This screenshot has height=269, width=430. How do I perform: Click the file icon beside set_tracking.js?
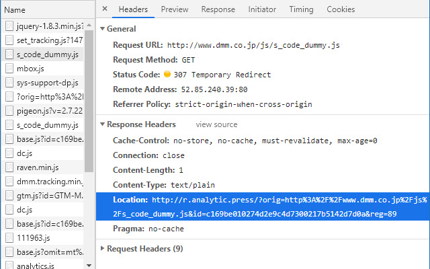(x=9, y=40)
